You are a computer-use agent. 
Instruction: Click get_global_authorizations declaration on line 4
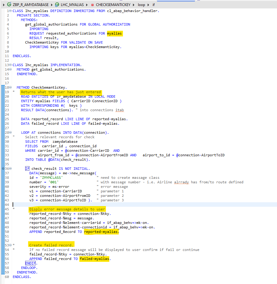(x=51, y=24)
